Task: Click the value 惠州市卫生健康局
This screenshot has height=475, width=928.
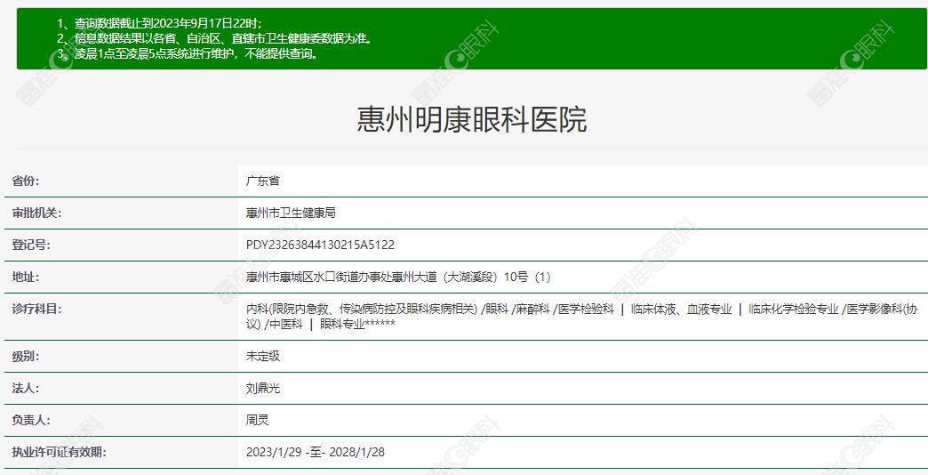Action: [x=291, y=213]
